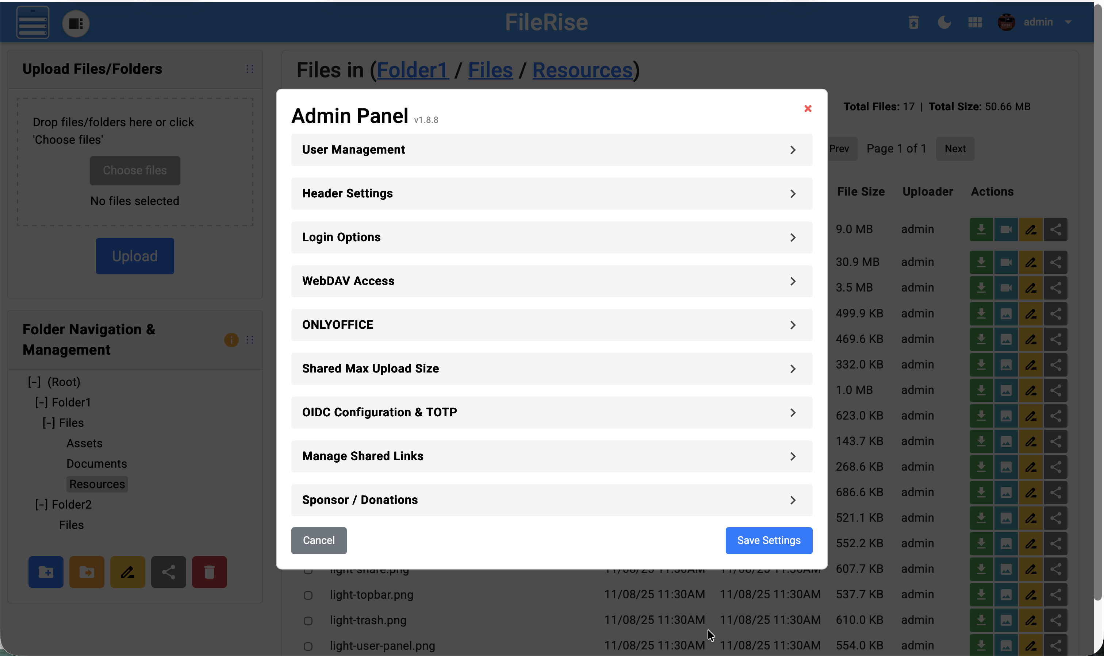Image resolution: width=1104 pixels, height=656 pixels.
Task: Click the folder navigation info icon
Action: [x=231, y=340]
